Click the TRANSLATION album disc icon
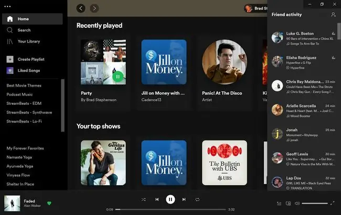This screenshot has width=341, height=215. (x=287, y=188)
